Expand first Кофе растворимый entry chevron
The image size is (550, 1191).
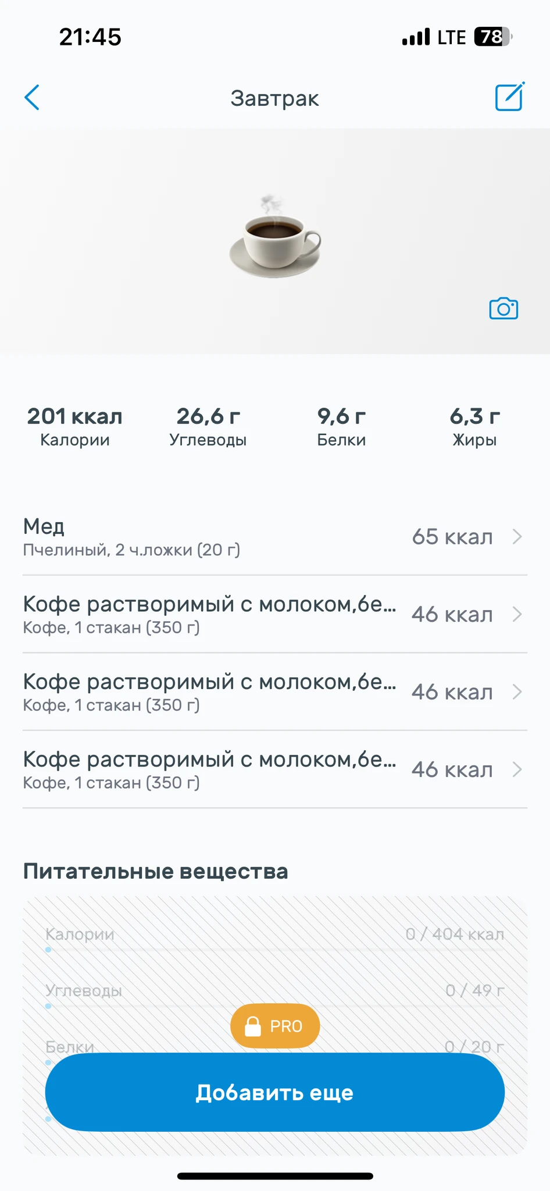[x=517, y=614]
